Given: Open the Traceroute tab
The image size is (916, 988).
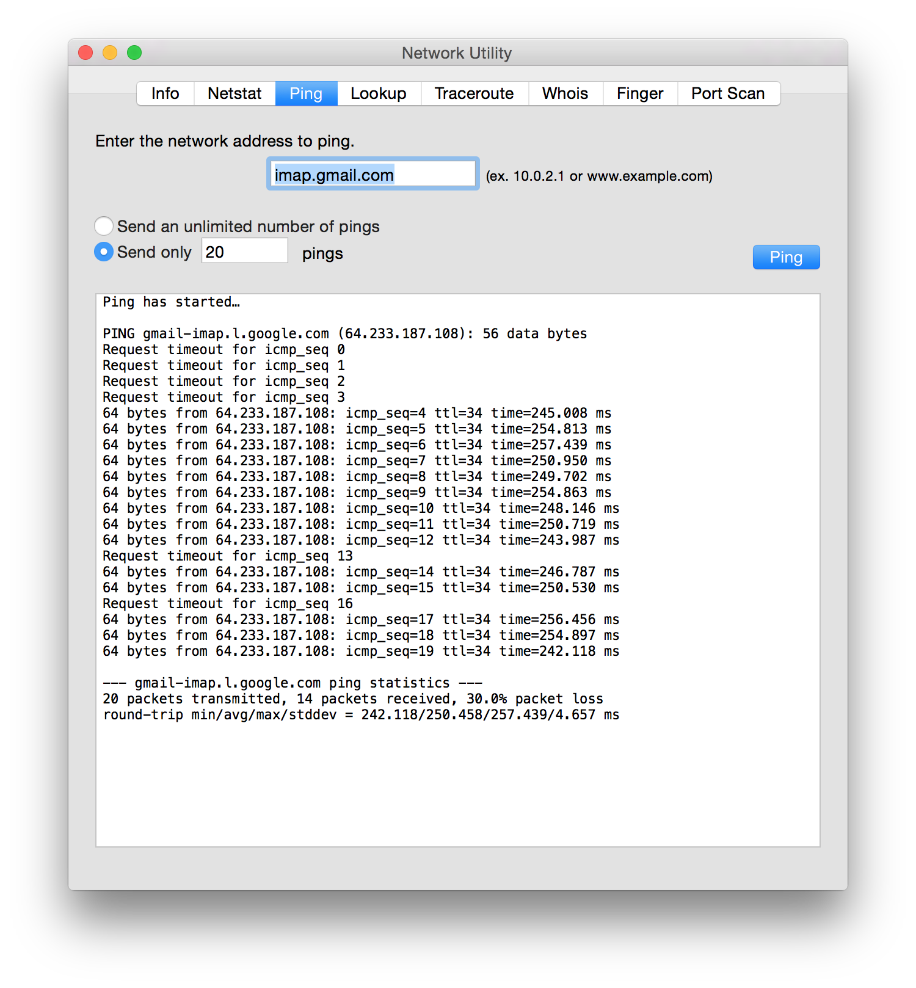Looking at the screenshot, I should click(474, 93).
